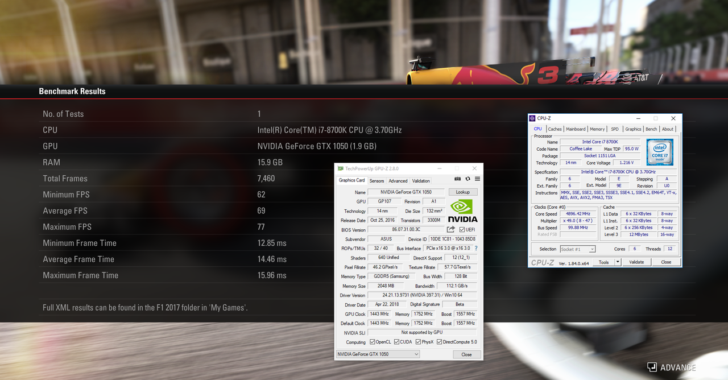Click the Package value Socket 1151 LGA
The height and width of the screenshot is (380, 728).
[x=599, y=156]
